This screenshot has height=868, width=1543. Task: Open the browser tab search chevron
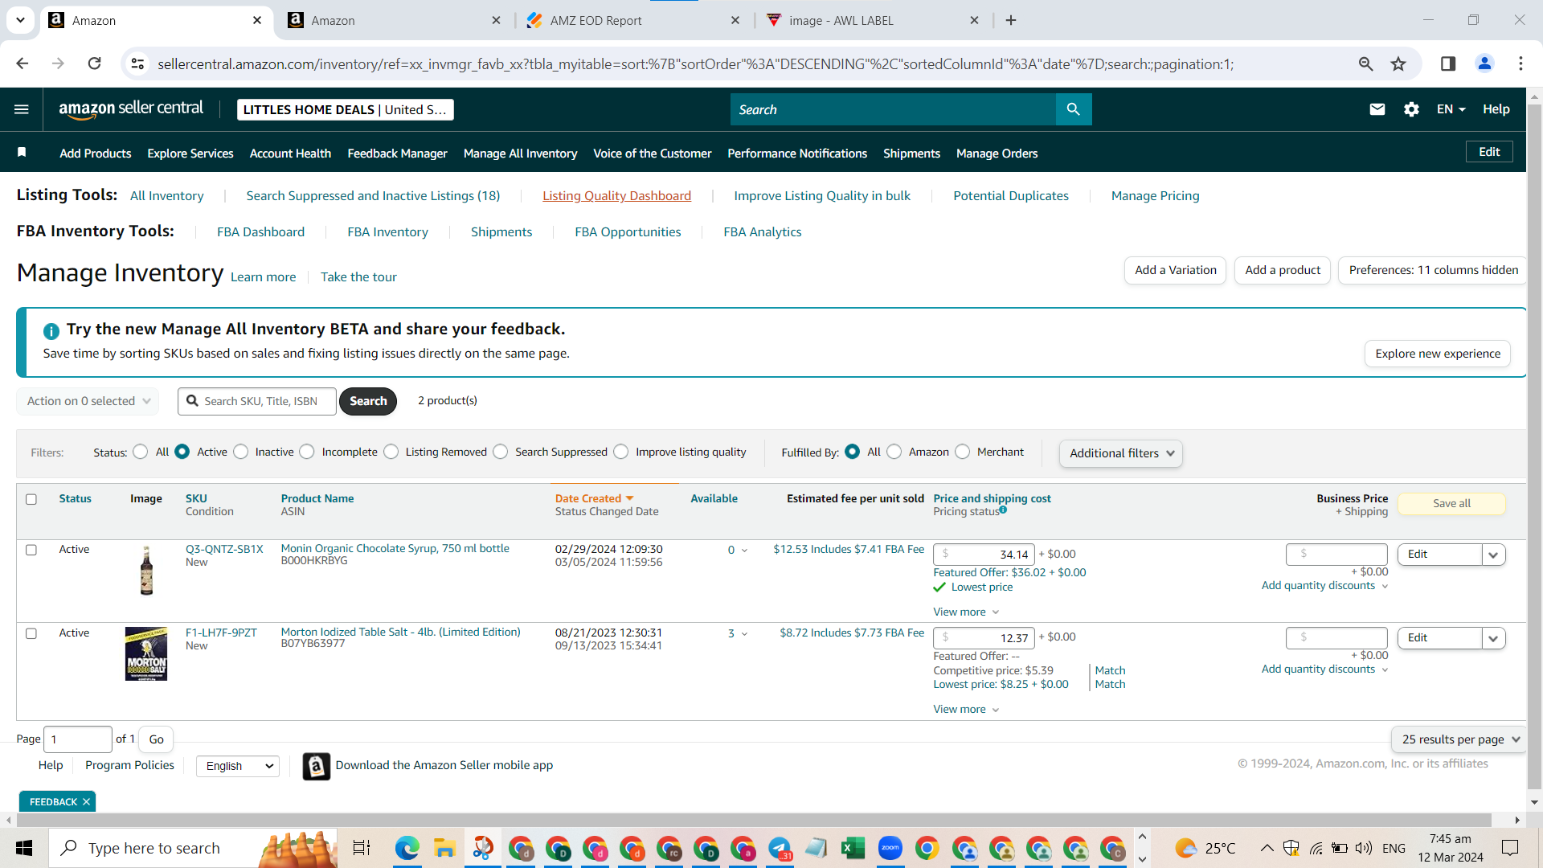tap(20, 20)
